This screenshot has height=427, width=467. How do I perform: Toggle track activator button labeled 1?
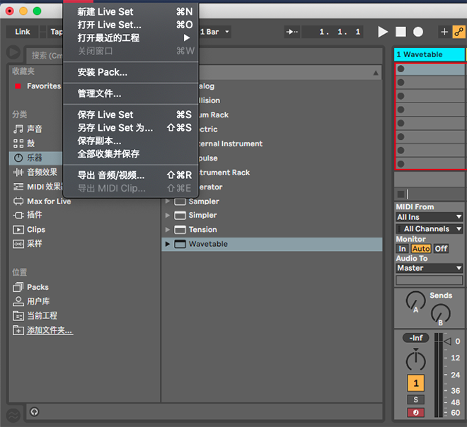[416, 383]
